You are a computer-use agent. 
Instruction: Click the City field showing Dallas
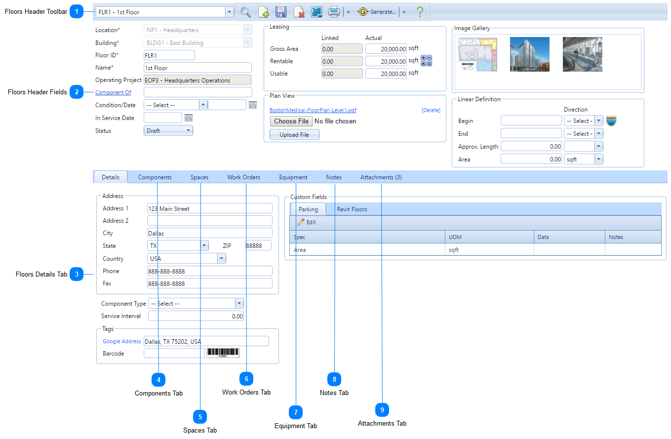210,233
